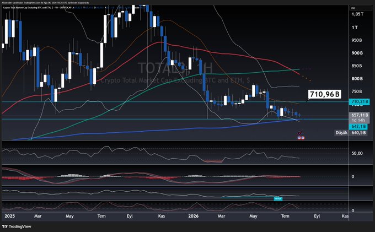The image size is (375, 232).
Task: Click the 657,11 B current price label
Action: click(360, 115)
